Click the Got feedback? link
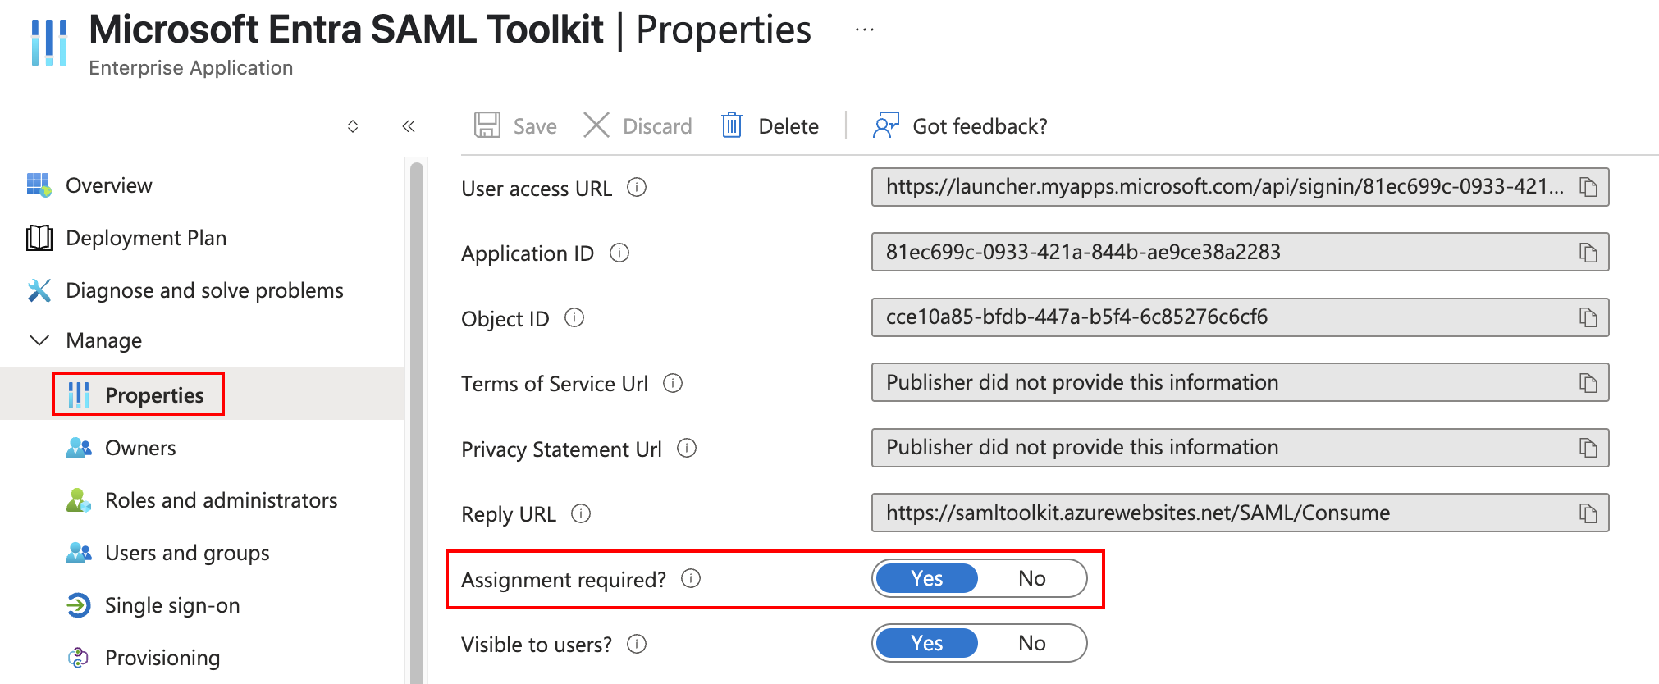Viewport: 1659px width, 684px height. coord(980,126)
